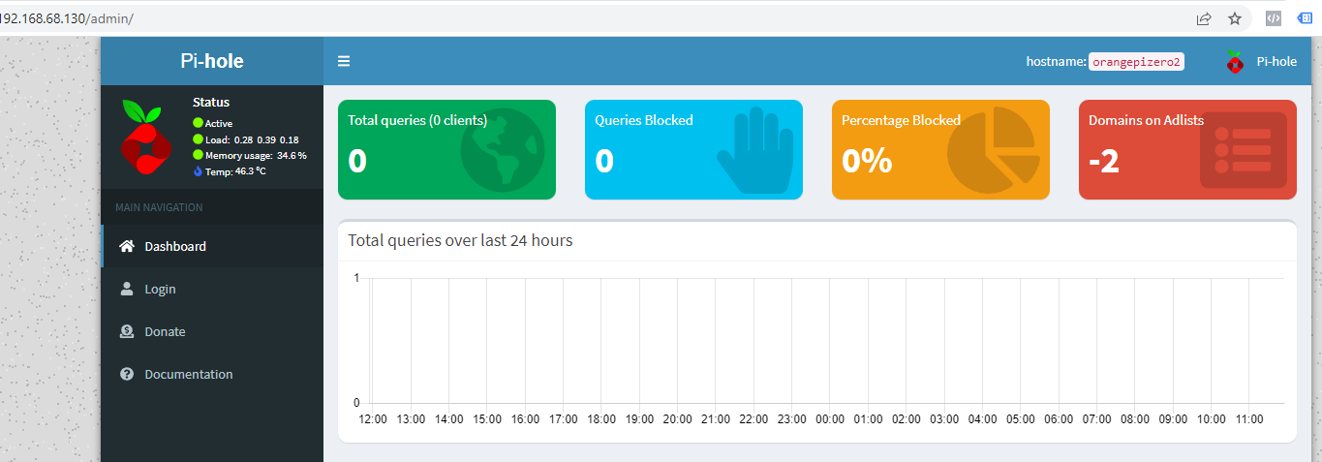Open the Documentation navigation item
The image size is (1322, 462).
point(212,374)
